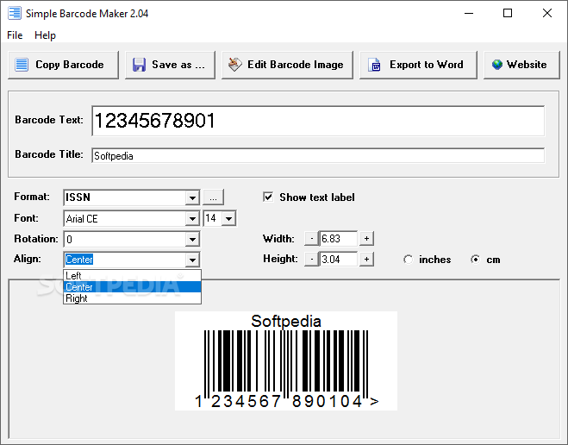
Task: Expand the Rotation dropdown
Action: pos(192,239)
